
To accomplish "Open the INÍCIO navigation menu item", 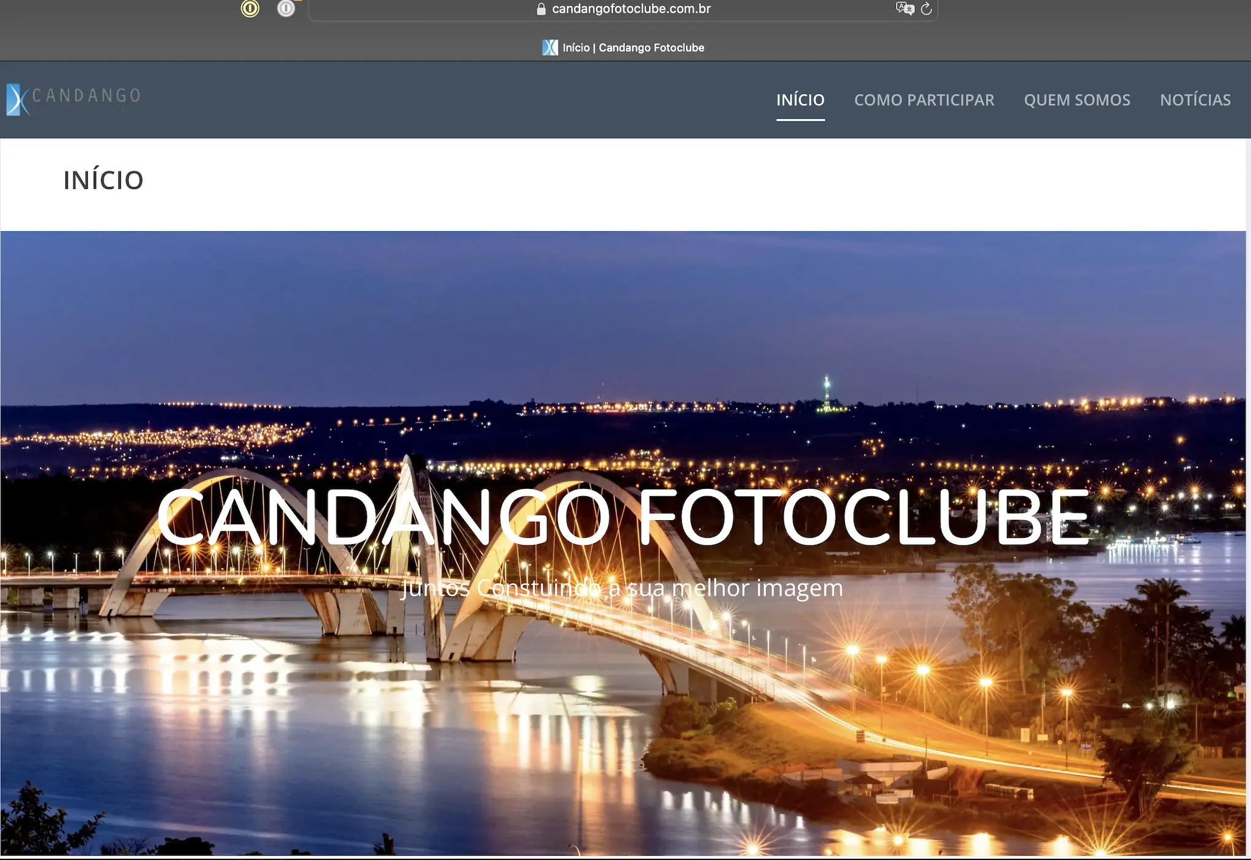I will tap(800, 100).
